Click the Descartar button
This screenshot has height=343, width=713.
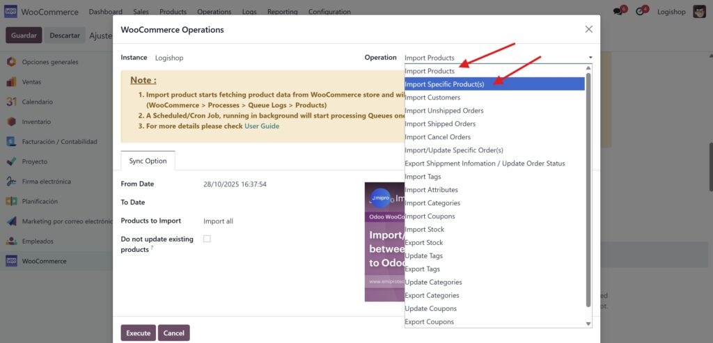[65, 35]
